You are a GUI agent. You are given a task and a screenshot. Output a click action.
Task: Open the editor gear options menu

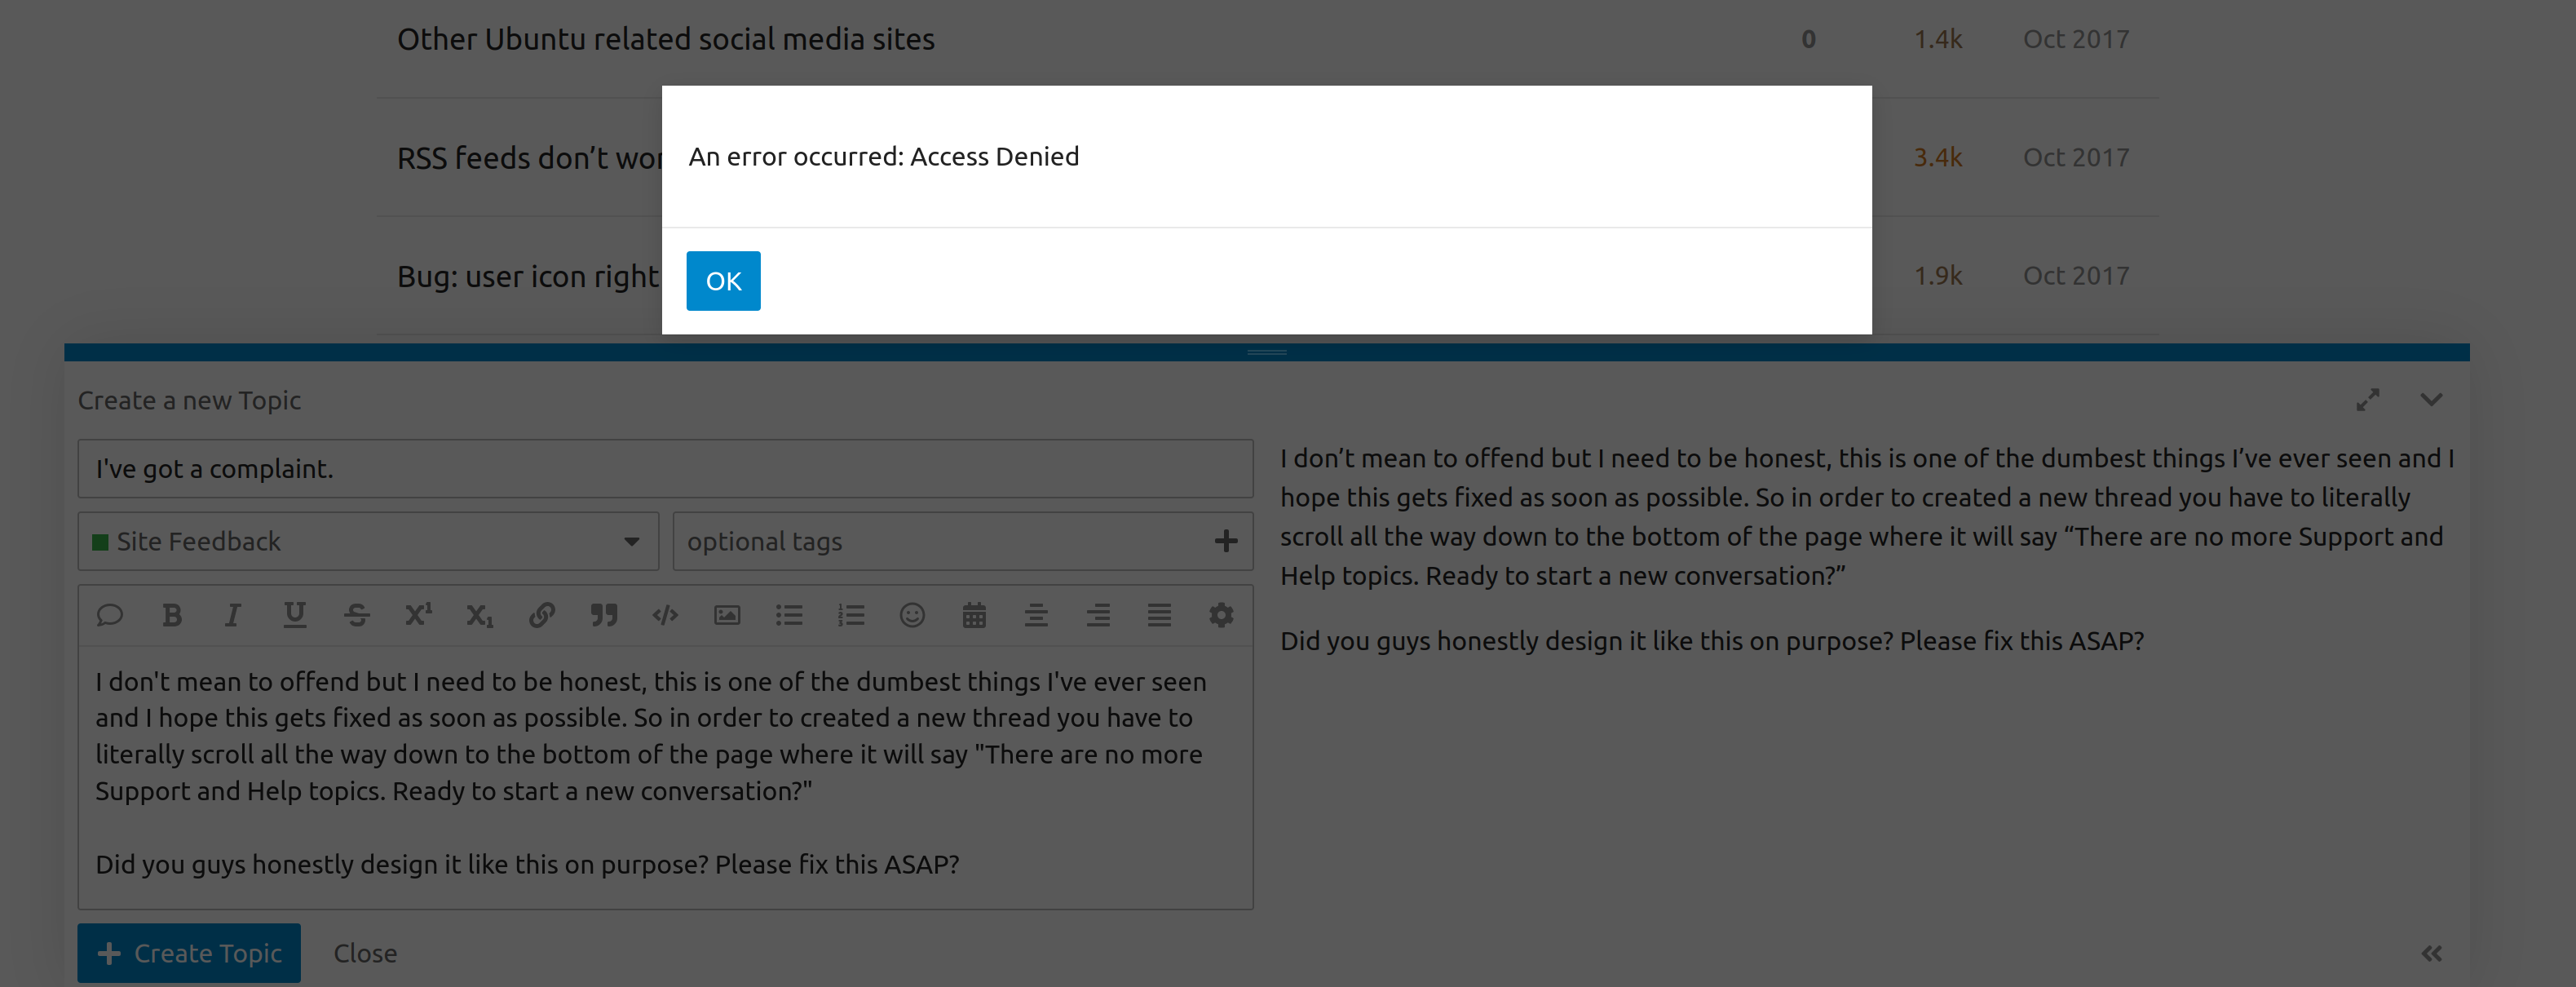(1220, 615)
